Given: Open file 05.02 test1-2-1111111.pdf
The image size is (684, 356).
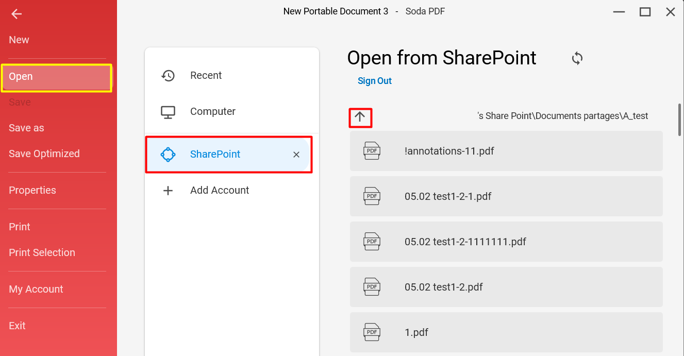Looking at the screenshot, I should point(506,242).
